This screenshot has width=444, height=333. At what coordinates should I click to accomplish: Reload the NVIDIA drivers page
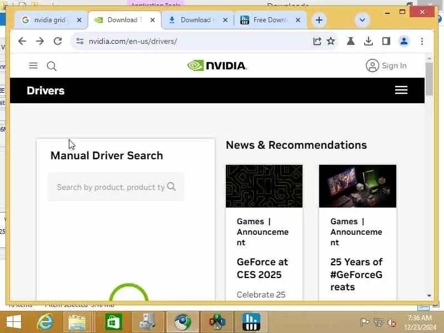(x=58, y=41)
